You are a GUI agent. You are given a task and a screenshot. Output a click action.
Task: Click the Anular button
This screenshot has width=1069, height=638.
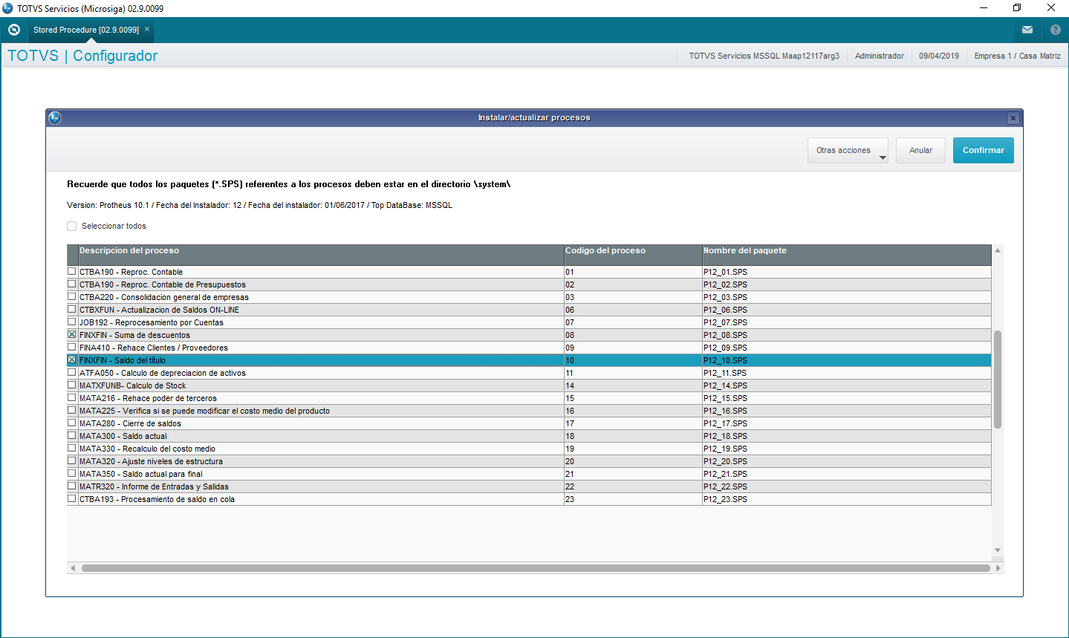(x=920, y=150)
